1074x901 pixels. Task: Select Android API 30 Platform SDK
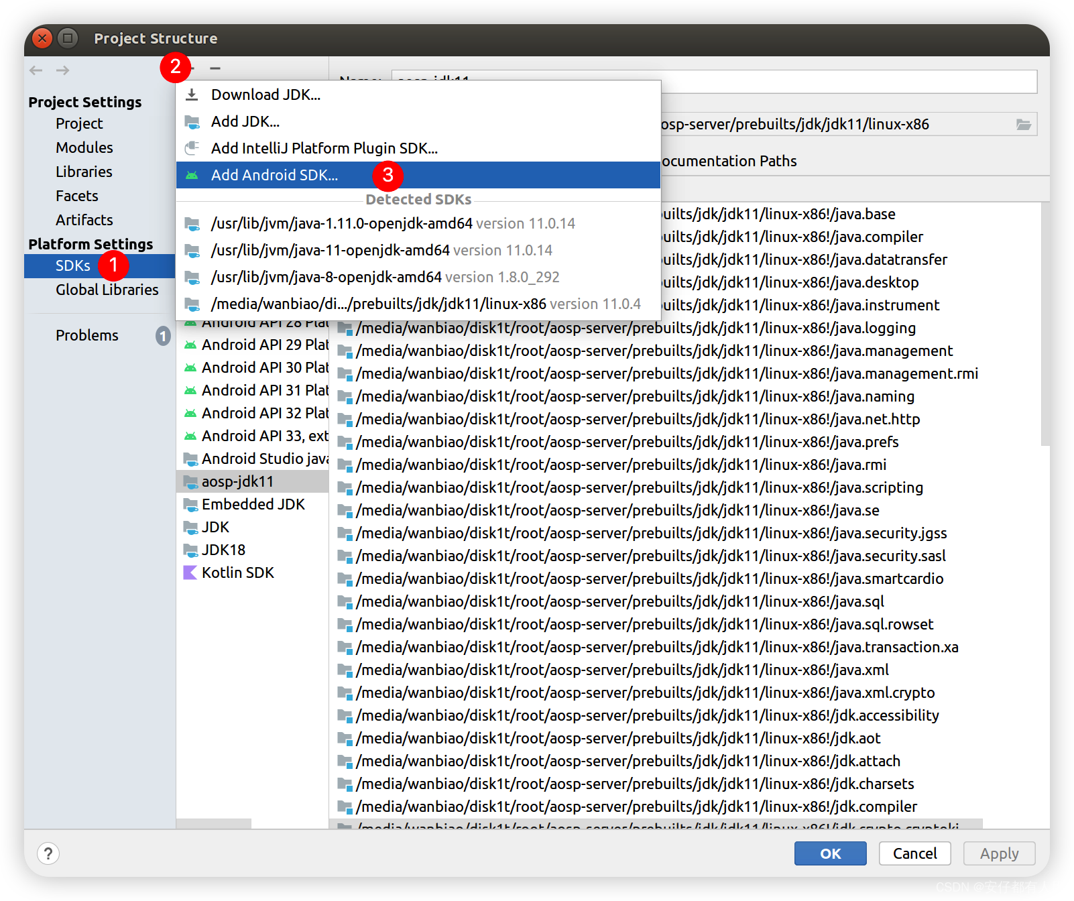click(253, 367)
